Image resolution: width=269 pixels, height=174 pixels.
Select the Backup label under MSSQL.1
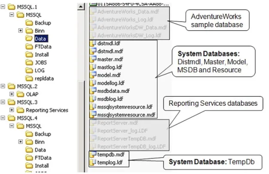[x=43, y=23]
